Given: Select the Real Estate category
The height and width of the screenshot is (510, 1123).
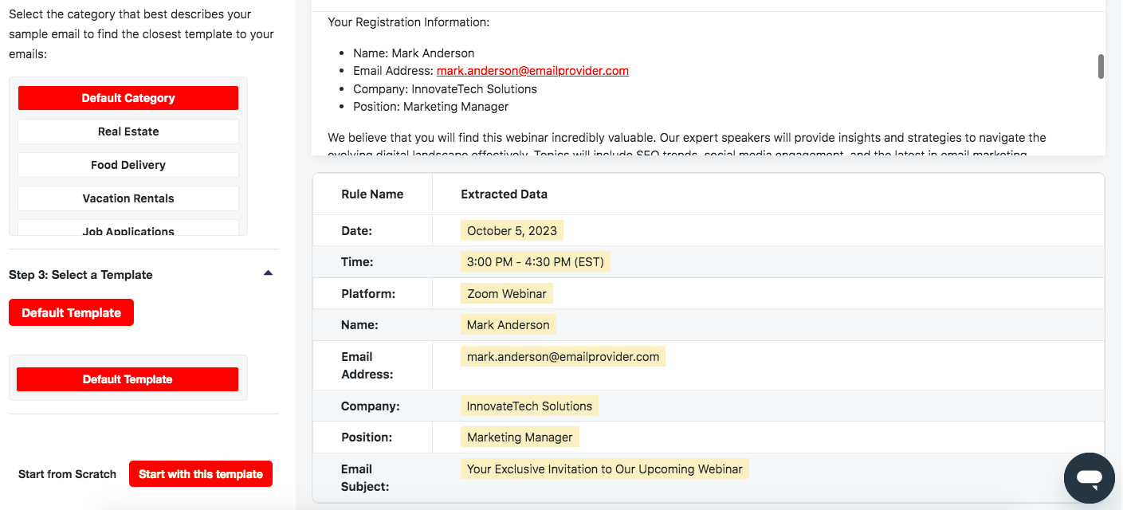Looking at the screenshot, I should click(x=128, y=131).
